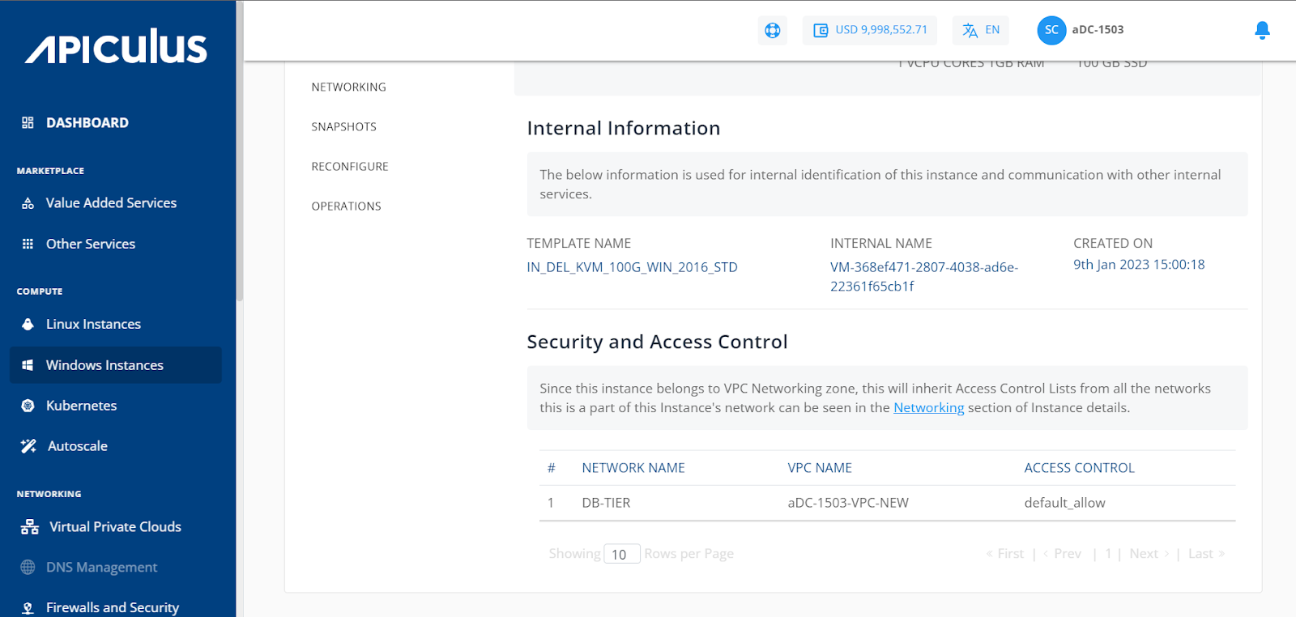Click the sidebar scrollbar
This screenshot has width=1296, height=617.
coord(240,151)
